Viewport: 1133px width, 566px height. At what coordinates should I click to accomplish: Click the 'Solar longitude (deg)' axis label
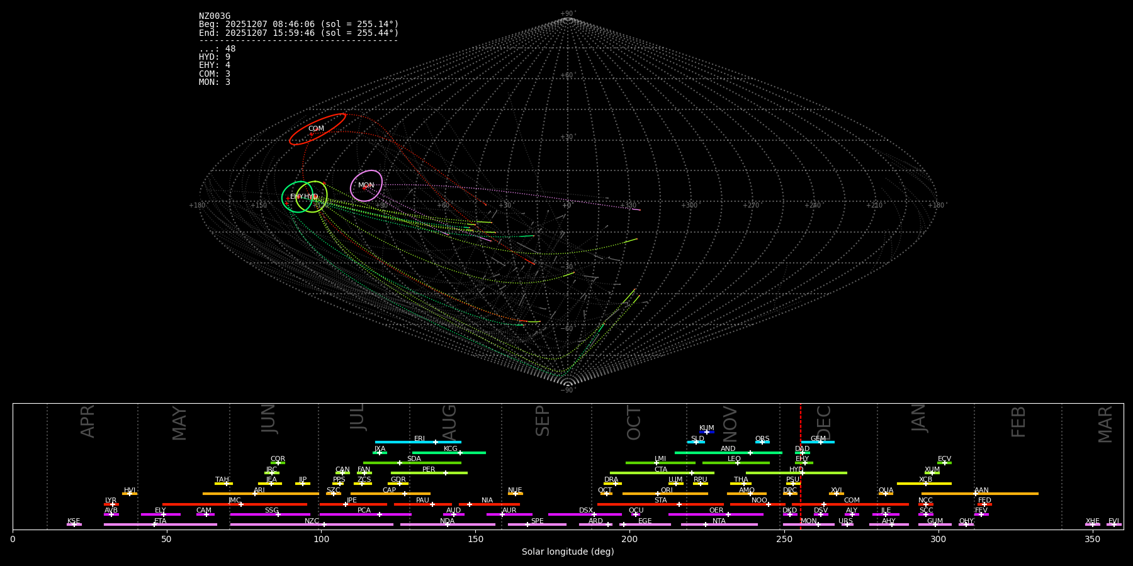568,552
